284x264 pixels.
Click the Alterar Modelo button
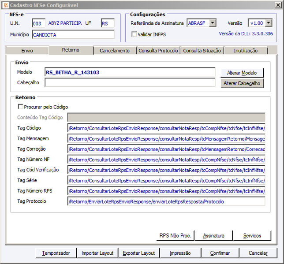click(x=242, y=73)
